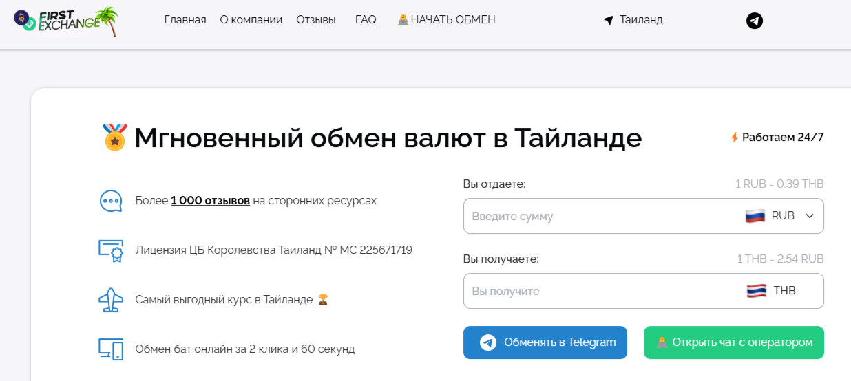Open the First Exchange logo home link

(x=66, y=21)
